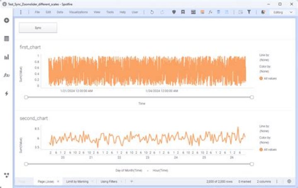
Task: Open second_chart Line by (None) selector
Action: point(264,131)
